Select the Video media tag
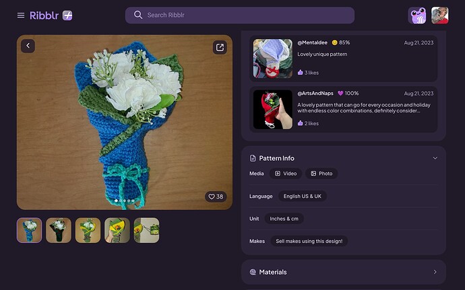465x290 pixels. pyautogui.click(x=286, y=174)
